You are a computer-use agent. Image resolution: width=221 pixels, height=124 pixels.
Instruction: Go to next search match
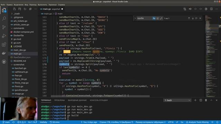coord(193,18)
